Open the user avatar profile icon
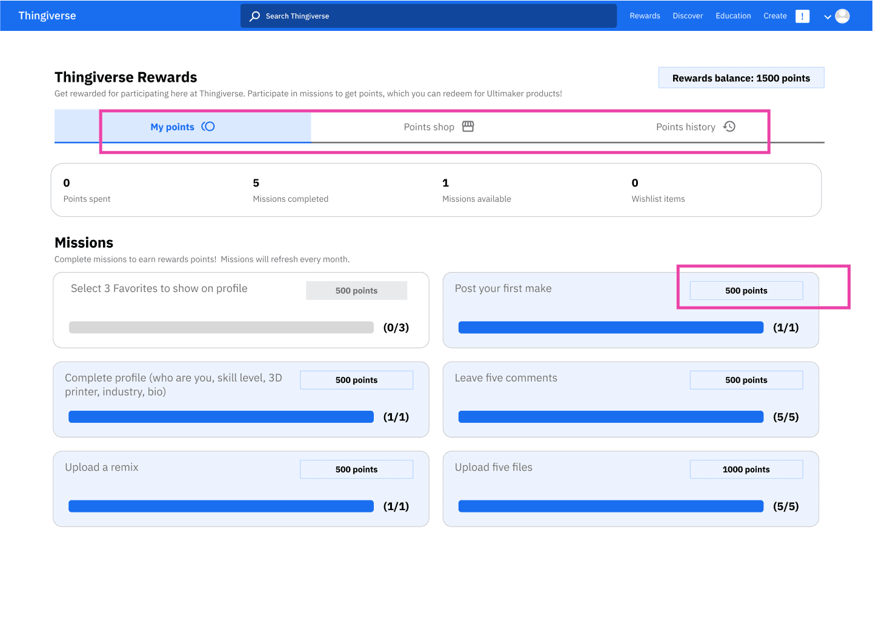This screenshot has width=873, height=621. click(x=842, y=16)
